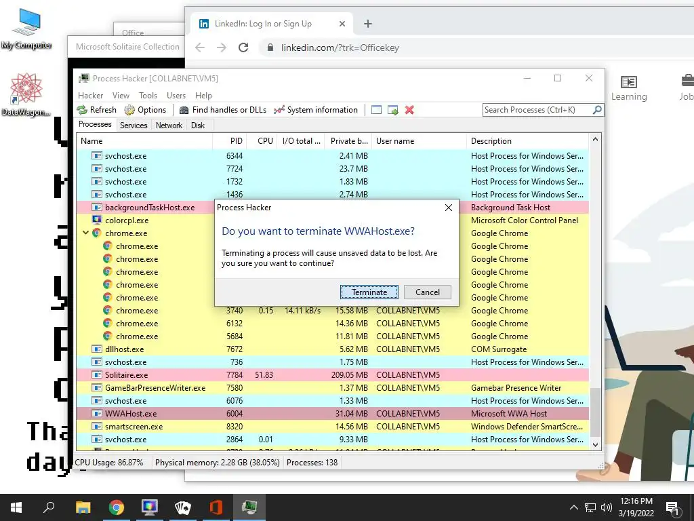Open taskbar search magnifier
The width and height of the screenshot is (694, 521).
(x=49, y=507)
